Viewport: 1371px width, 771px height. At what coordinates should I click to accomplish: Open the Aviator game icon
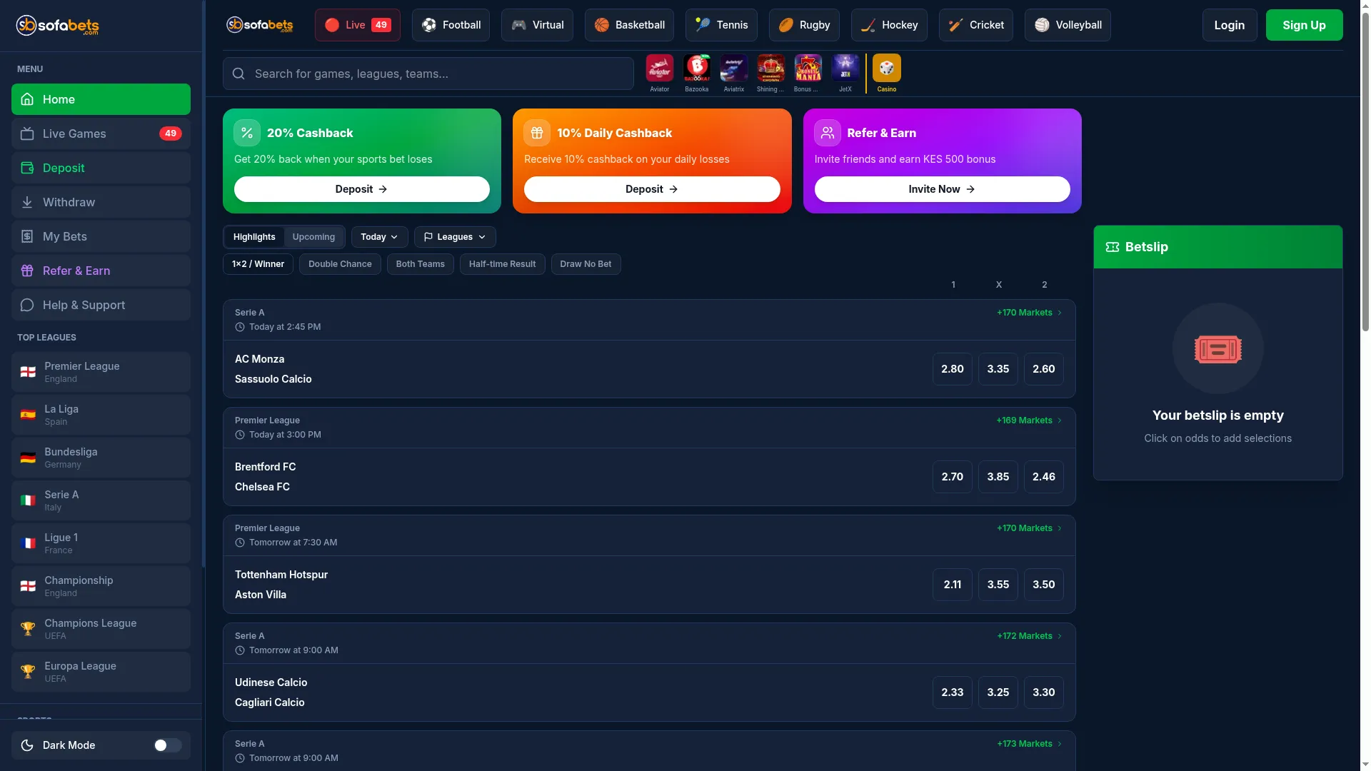[x=659, y=69]
